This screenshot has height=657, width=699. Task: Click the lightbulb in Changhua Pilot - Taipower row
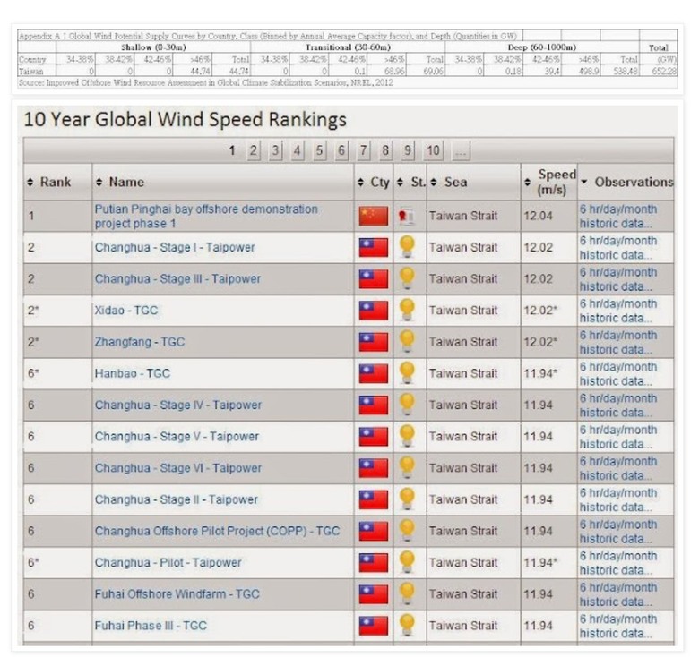pyautogui.click(x=407, y=562)
